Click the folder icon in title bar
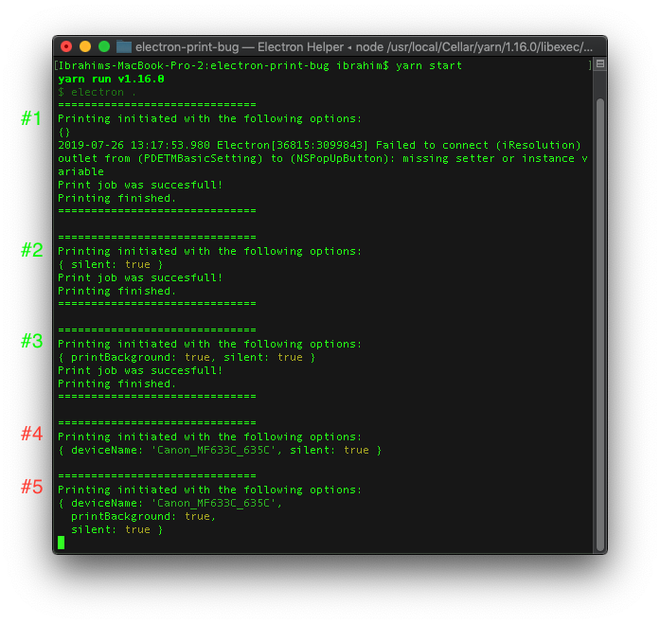 tap(124, 46)
